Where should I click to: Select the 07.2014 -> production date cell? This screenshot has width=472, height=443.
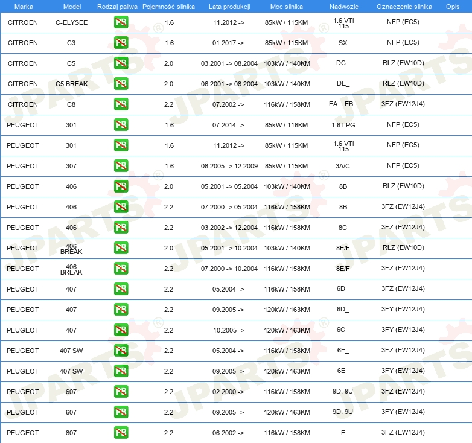coord(228,125)
